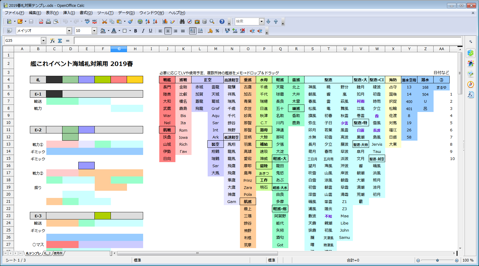The height and width of the screenshot is (266, 479).
Task: Expand search box history dropdown
Action: click(261, 21)
